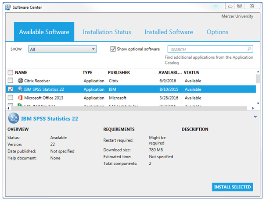Click the vertical scrollbar thumb
Image resolution: width=266 pixels, height=202 pixels.
[x=258, y=79]
